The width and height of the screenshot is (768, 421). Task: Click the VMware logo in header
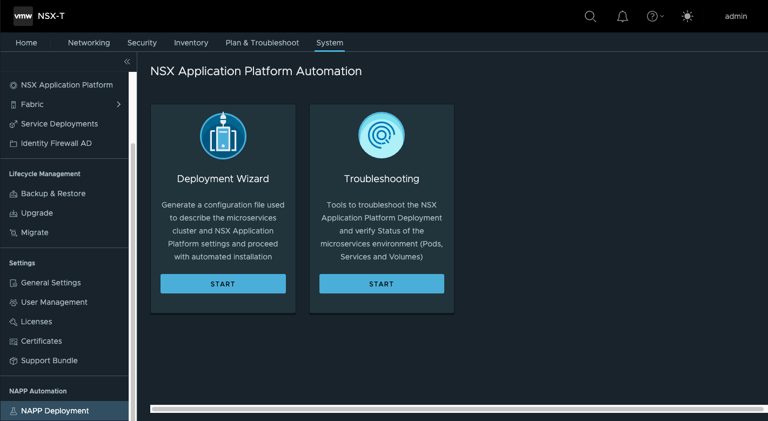click(x=23, y=16)
